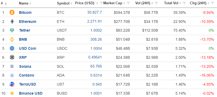The height and width of the screenshot is (97, 217).
Task: Open the Price (USD) filter funnel
Action: coord(101,3)
